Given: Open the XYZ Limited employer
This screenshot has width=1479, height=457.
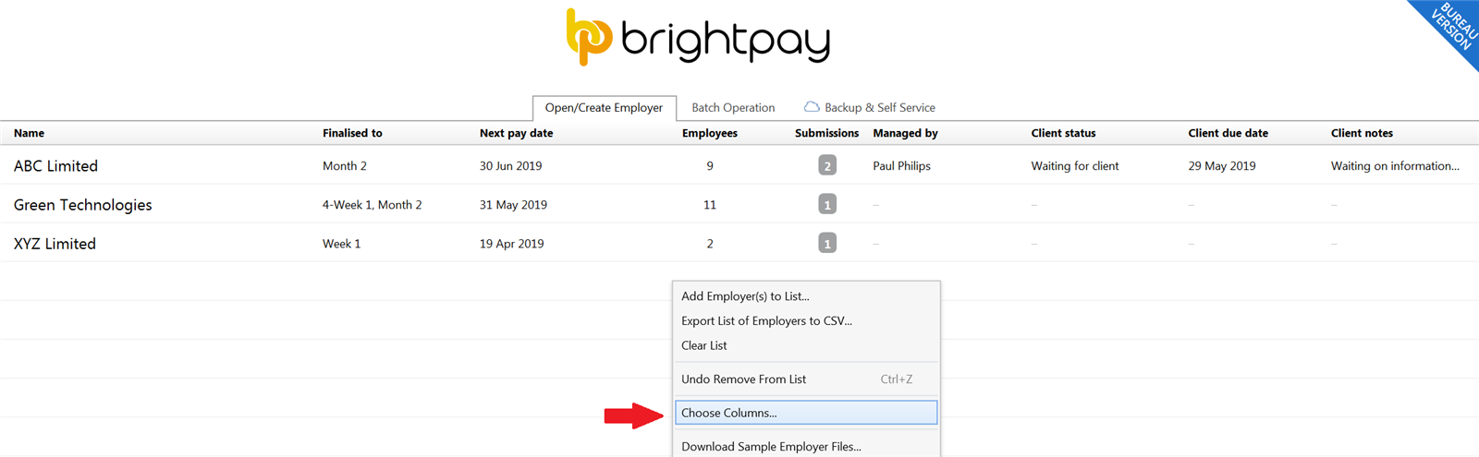Looking at the screenshot, I should [55, 244].
